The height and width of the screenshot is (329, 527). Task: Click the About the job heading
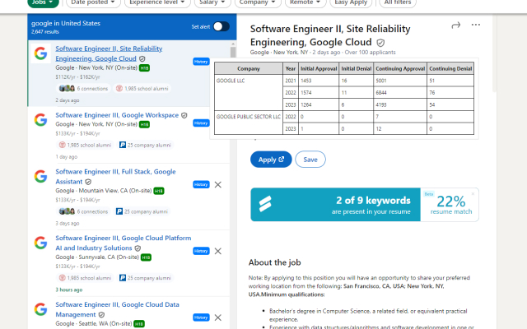[x=274, y=262]
